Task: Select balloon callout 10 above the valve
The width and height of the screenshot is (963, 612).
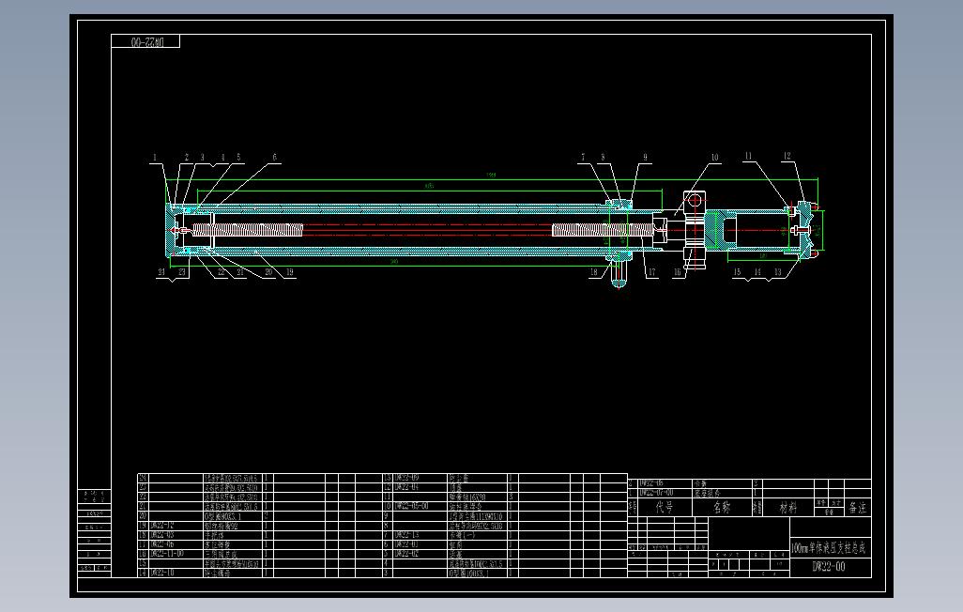Action: 714,158
